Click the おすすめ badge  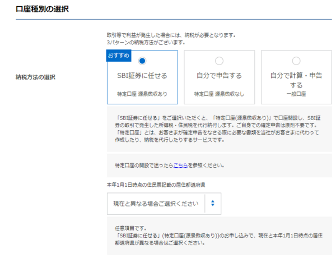click(x=119, y=56)
